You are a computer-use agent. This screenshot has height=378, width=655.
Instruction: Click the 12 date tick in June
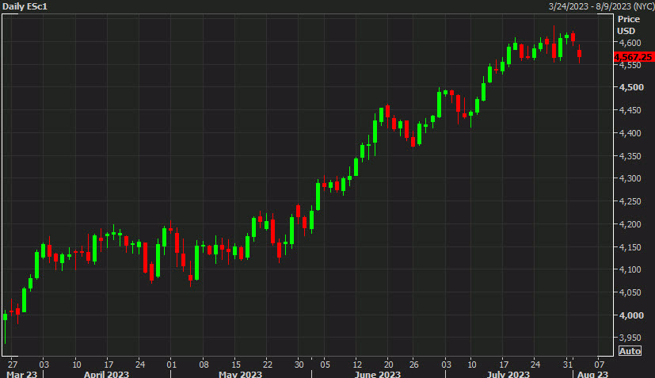[x=357, y=365]
